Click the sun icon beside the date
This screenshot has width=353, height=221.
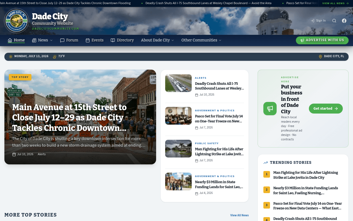[11, 57]
